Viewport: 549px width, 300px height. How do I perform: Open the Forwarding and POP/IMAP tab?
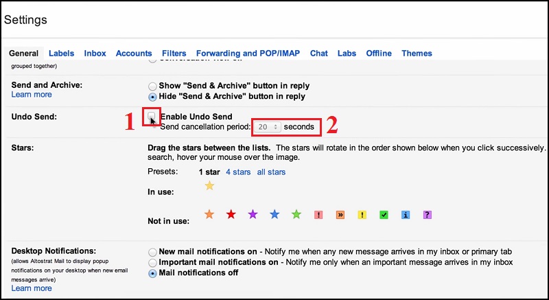tap(248, 54)
